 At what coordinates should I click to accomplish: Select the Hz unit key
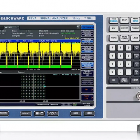click(x=136, y=72)
